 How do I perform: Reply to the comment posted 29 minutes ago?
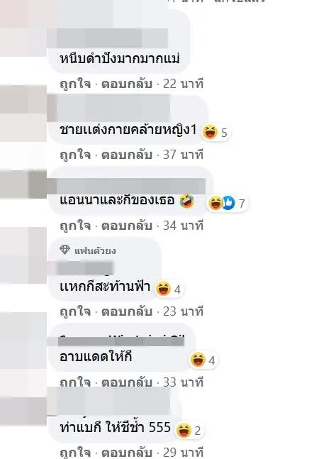(x=127, y=453)
